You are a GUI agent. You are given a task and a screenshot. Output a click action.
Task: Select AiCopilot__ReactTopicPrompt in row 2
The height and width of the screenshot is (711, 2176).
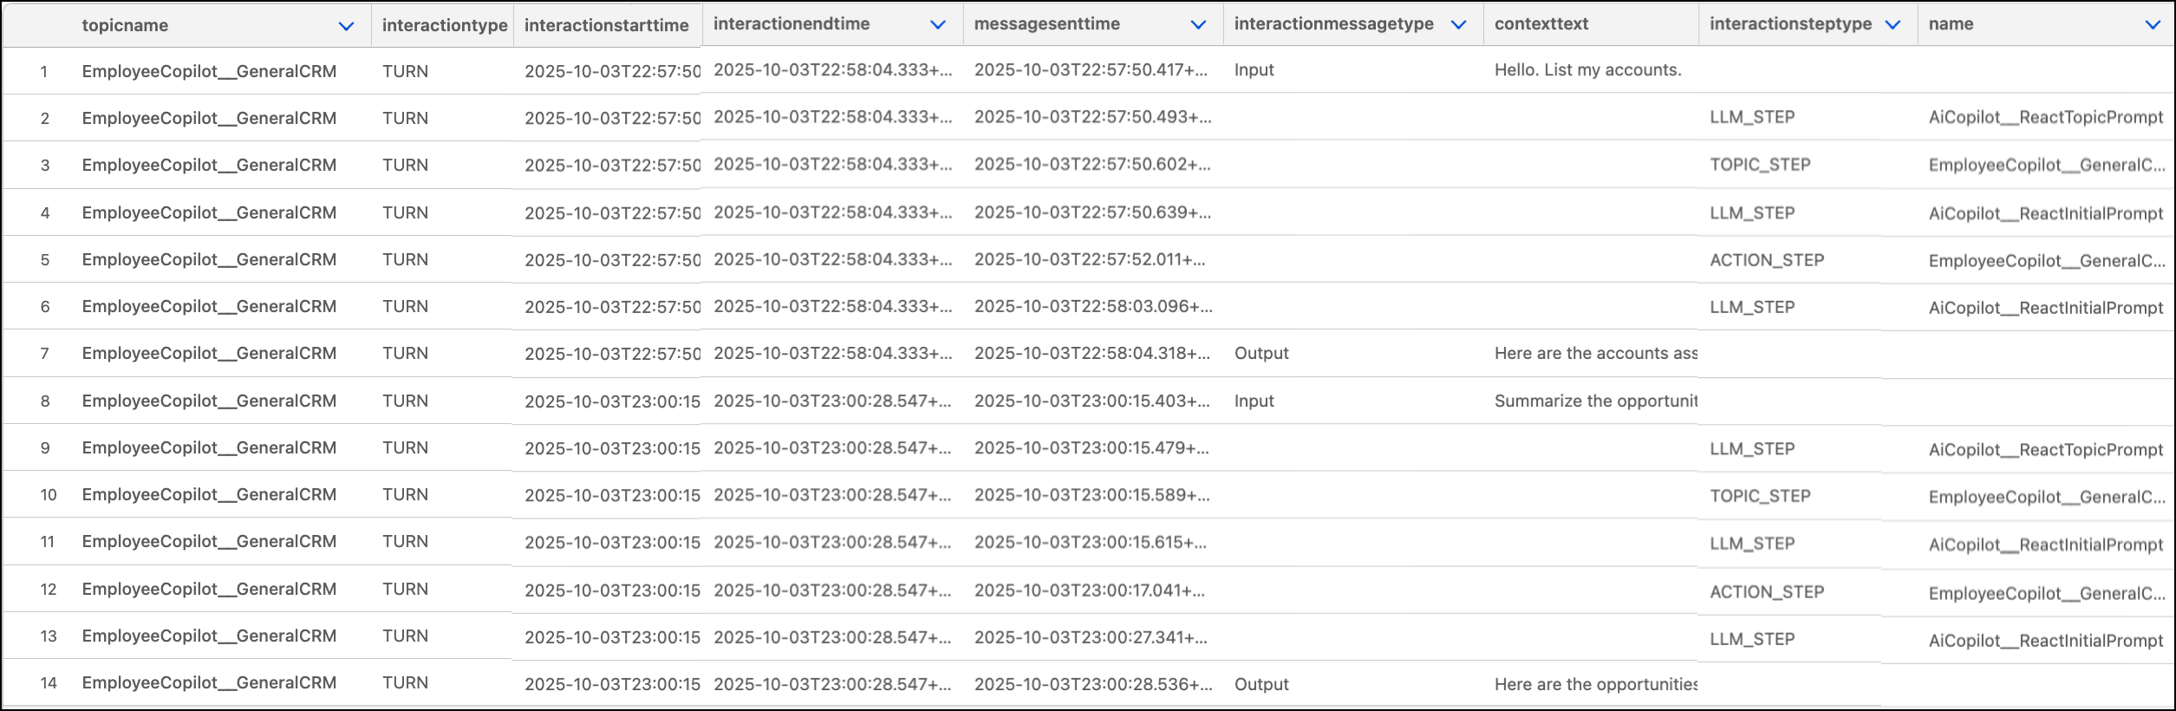(2046, 118)
